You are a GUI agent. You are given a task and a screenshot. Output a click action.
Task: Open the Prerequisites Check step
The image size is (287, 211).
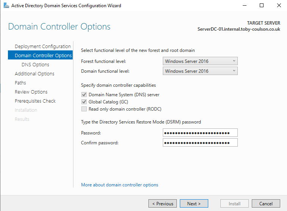point(35,101)
